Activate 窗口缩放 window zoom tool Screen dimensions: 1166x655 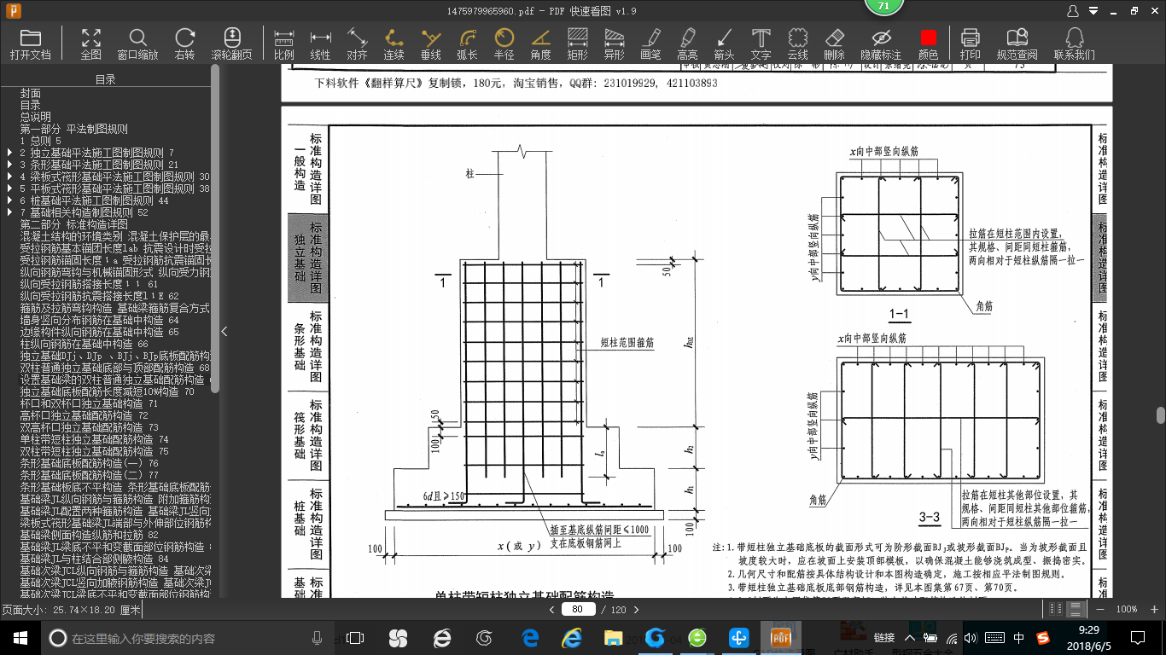tap(137, 44)
